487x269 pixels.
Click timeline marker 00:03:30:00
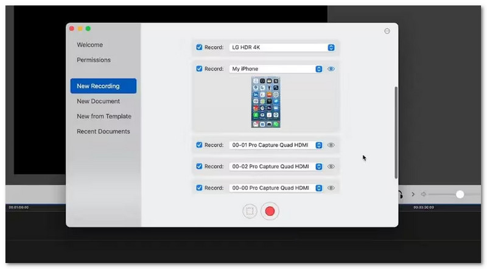424,207
